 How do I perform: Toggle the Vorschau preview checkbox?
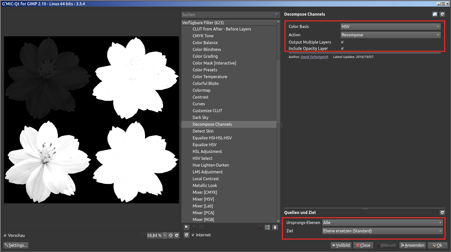point(5,235)
